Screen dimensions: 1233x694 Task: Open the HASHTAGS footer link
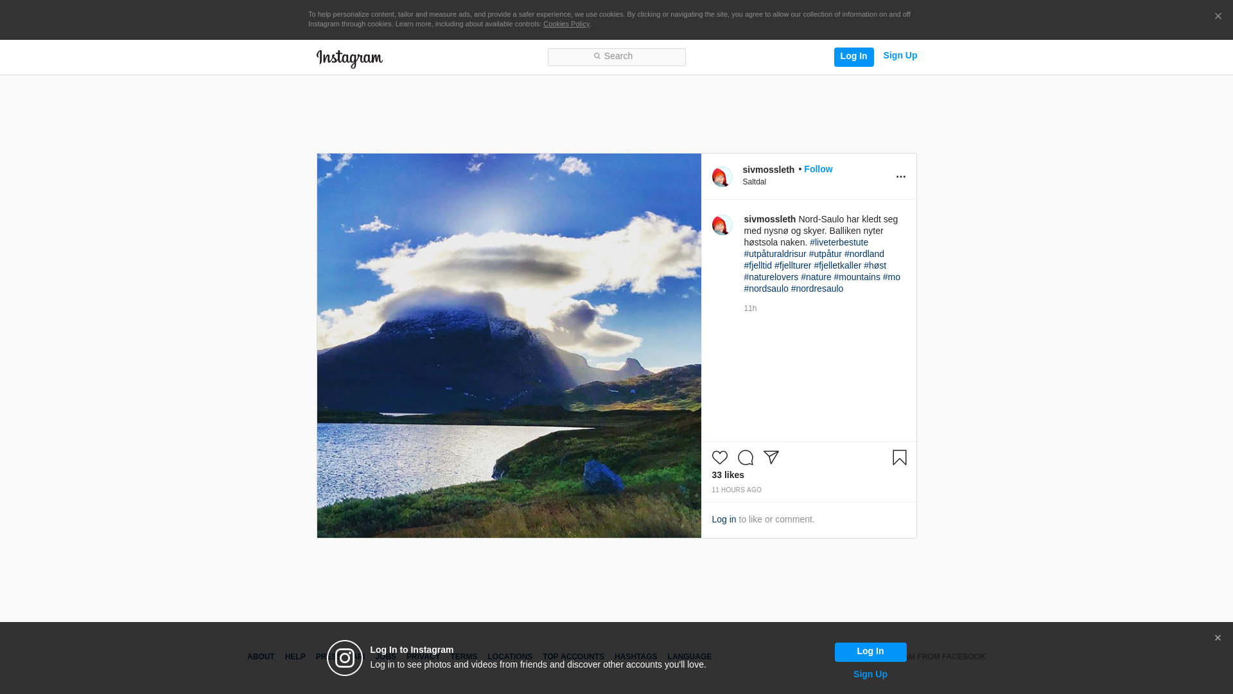click(635, 657)
